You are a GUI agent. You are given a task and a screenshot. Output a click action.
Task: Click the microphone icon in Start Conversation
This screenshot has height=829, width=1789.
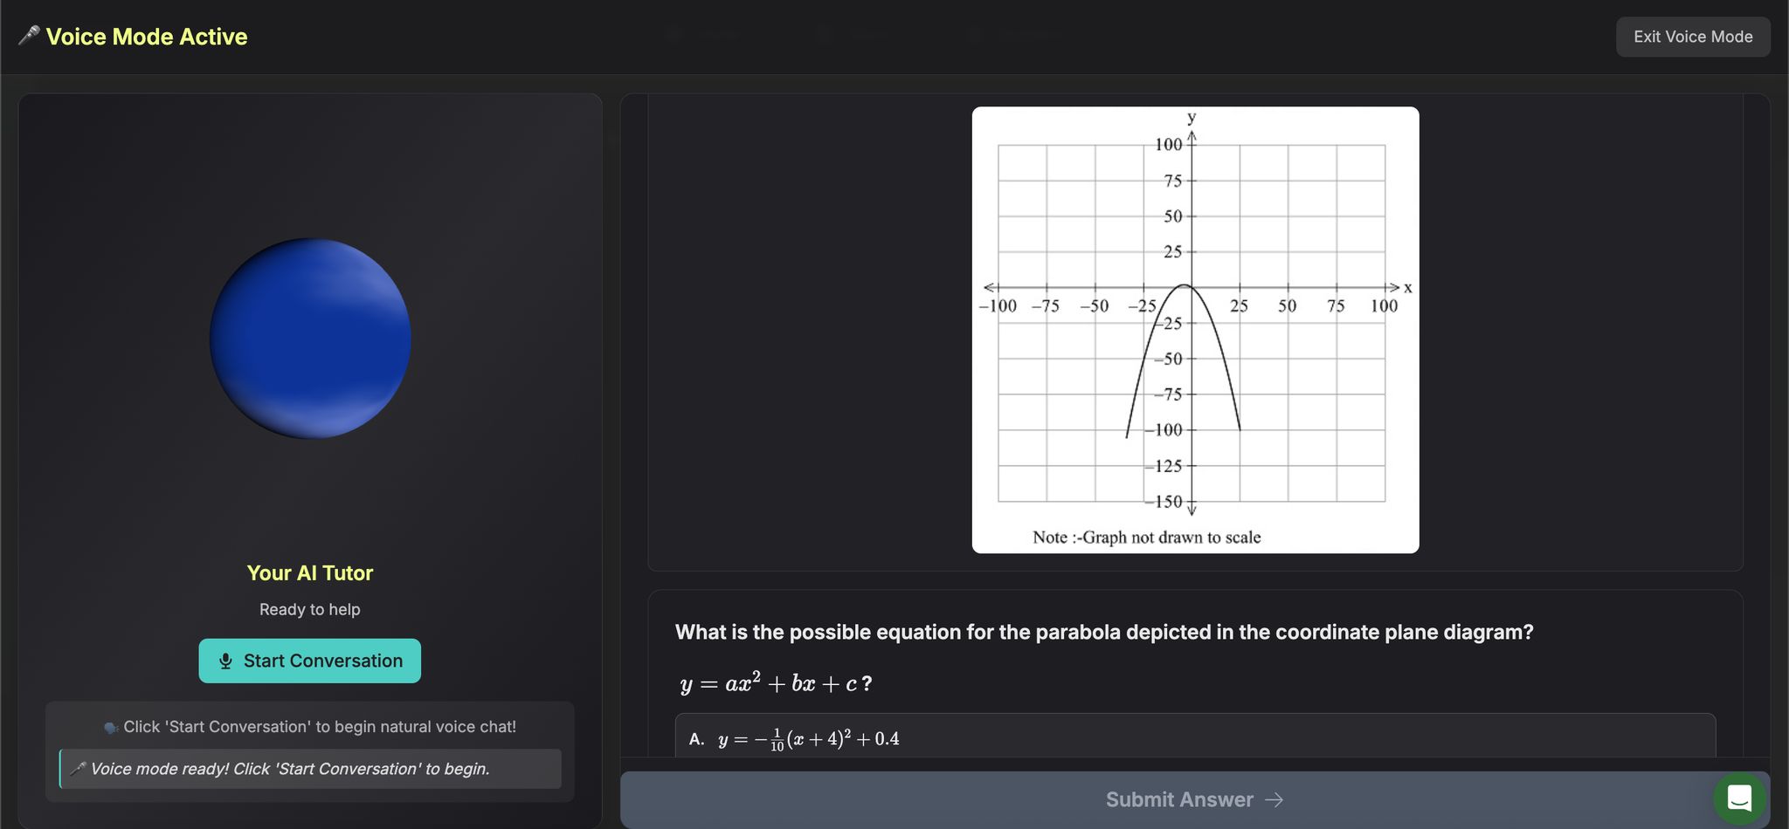[x=225, y=661]
